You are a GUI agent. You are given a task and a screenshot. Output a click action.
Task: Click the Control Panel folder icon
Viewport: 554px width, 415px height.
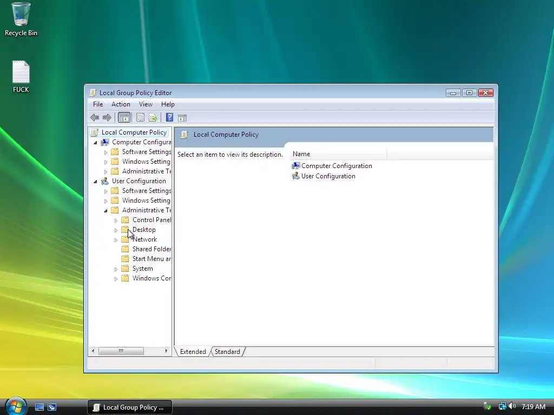point(125,220)
